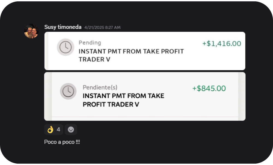
Task: Click the clock icon beside Pending
Action: (x=66, y=47)
